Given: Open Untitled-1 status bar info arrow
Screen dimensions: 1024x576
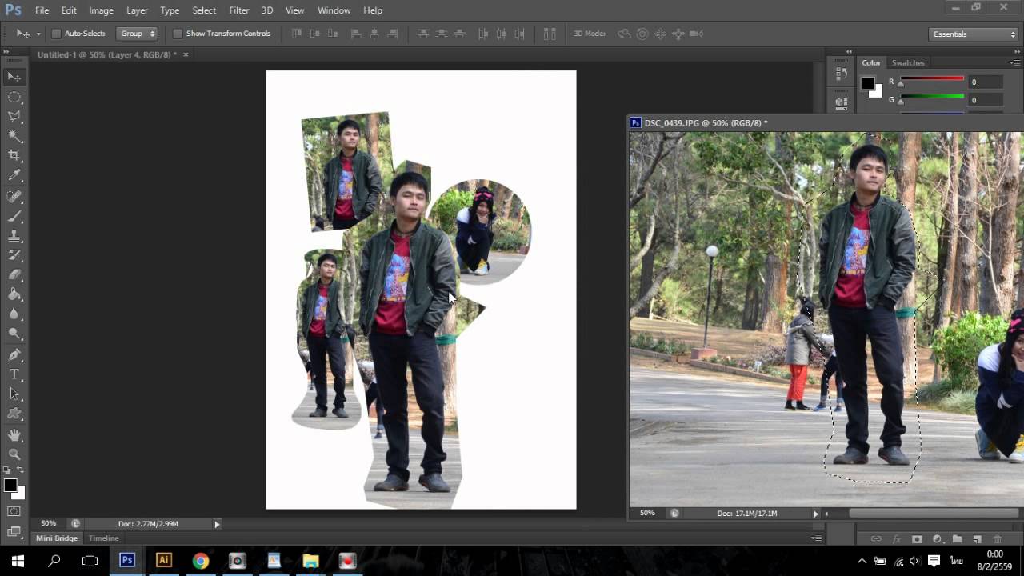Looking at the screenshot, I should (x=217, y=524).
